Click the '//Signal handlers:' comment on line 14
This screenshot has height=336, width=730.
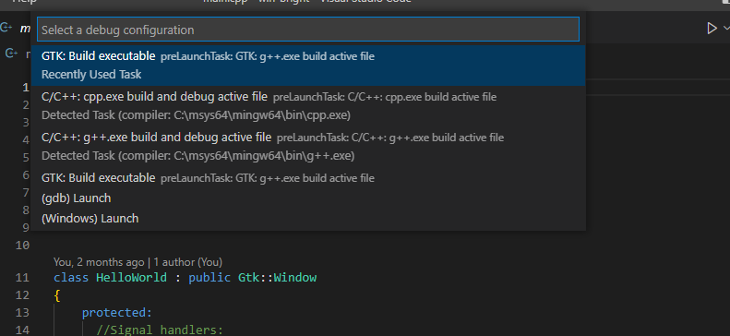(160, 330)
